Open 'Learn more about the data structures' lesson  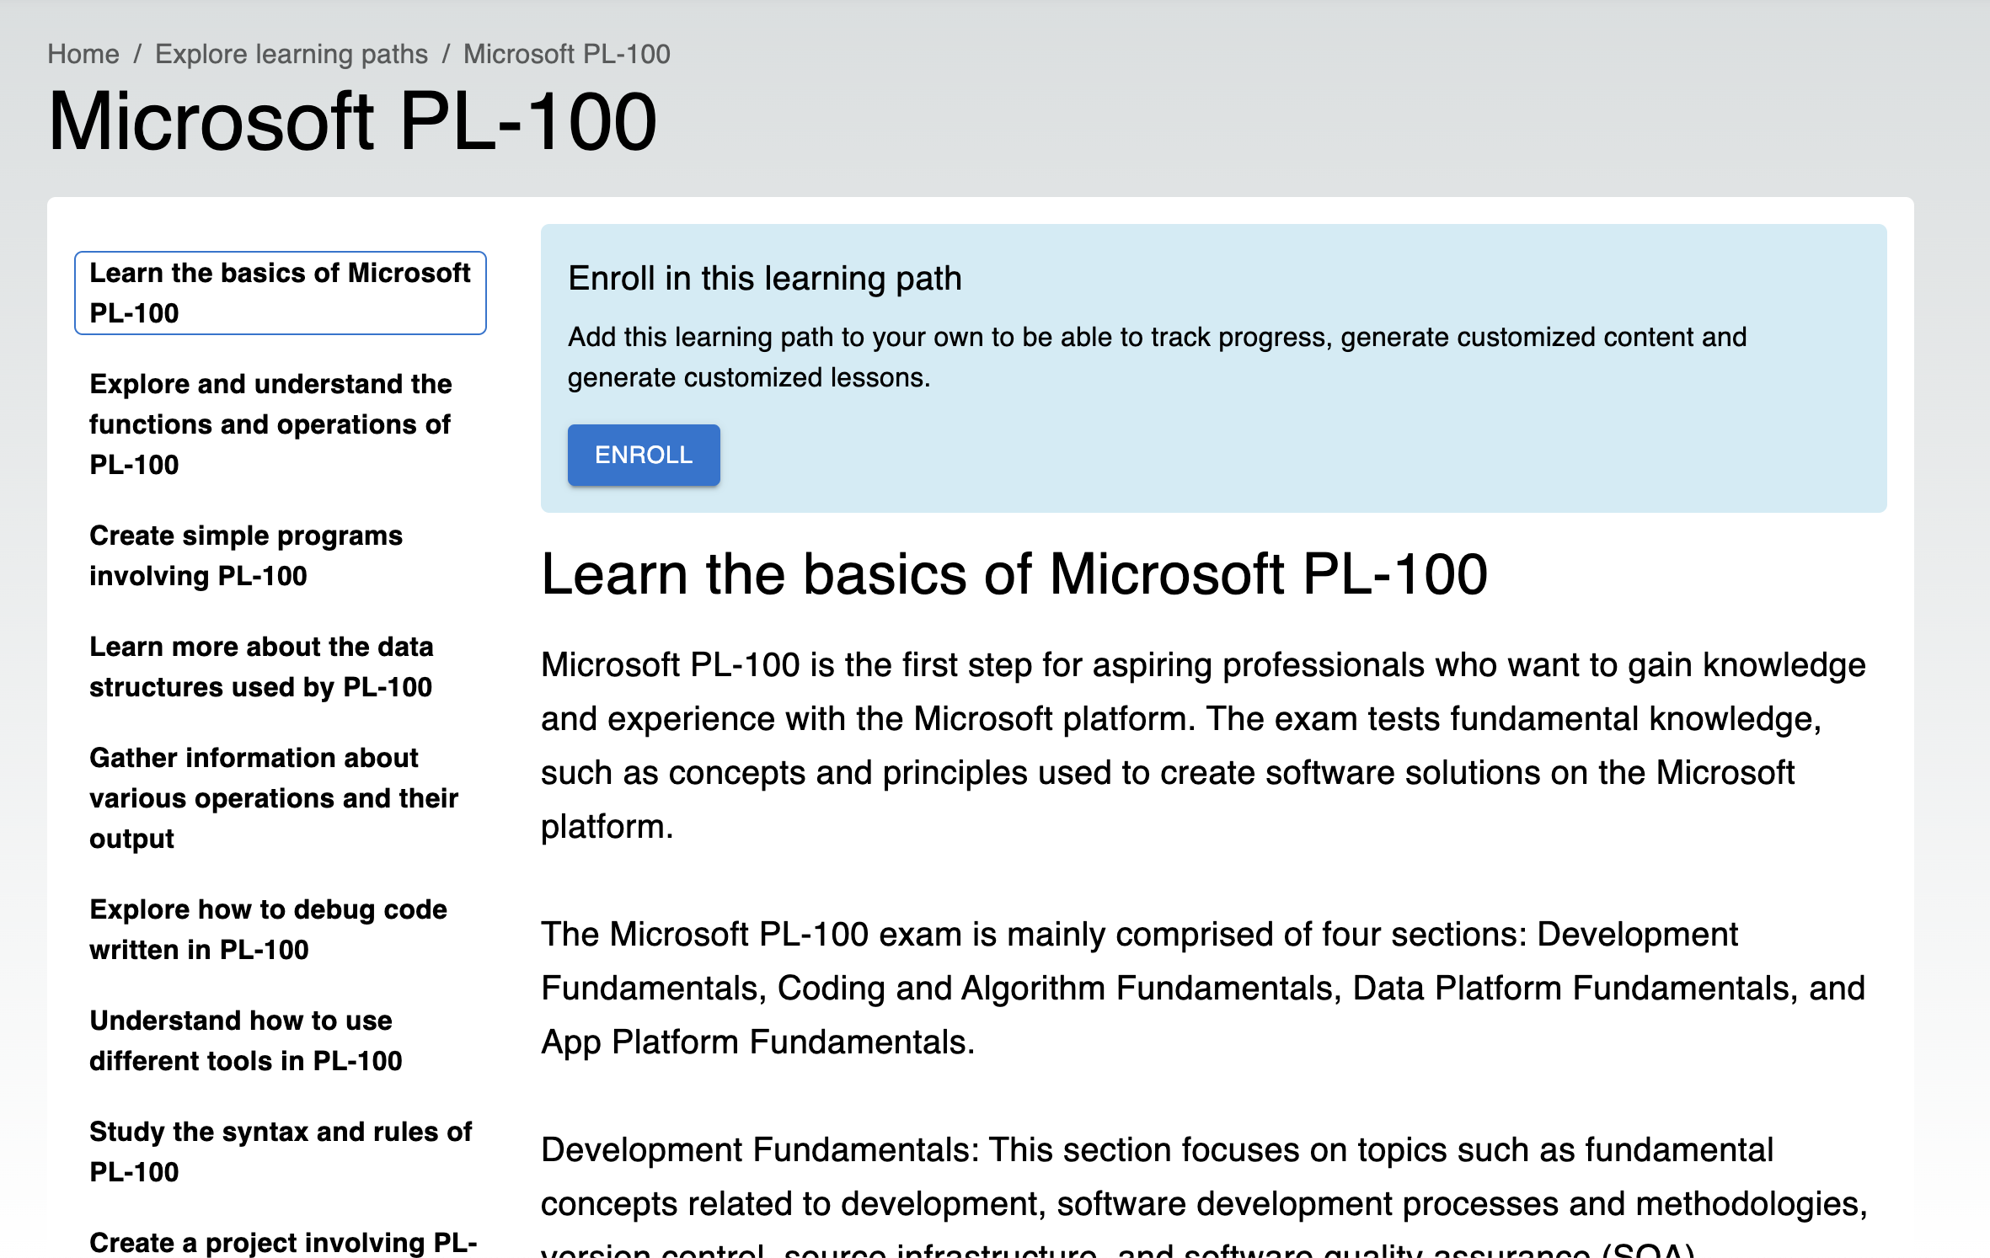pyautogui.click(x=261, y=666)
